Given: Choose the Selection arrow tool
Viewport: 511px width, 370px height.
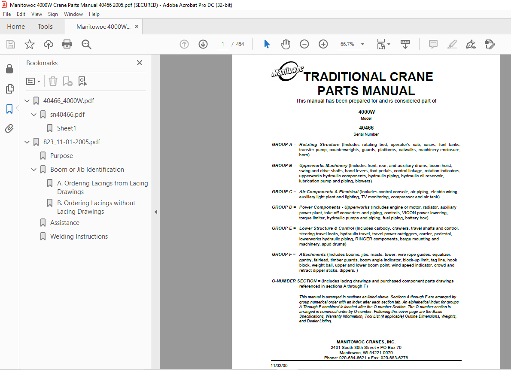Looking at the screenshot, I should pos(267,44).
